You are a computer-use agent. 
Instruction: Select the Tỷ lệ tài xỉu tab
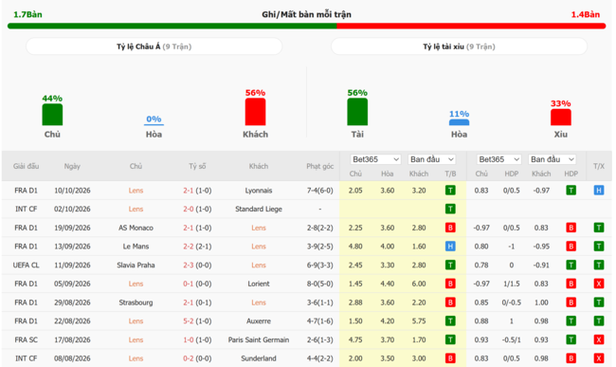[x=459, y=46]
